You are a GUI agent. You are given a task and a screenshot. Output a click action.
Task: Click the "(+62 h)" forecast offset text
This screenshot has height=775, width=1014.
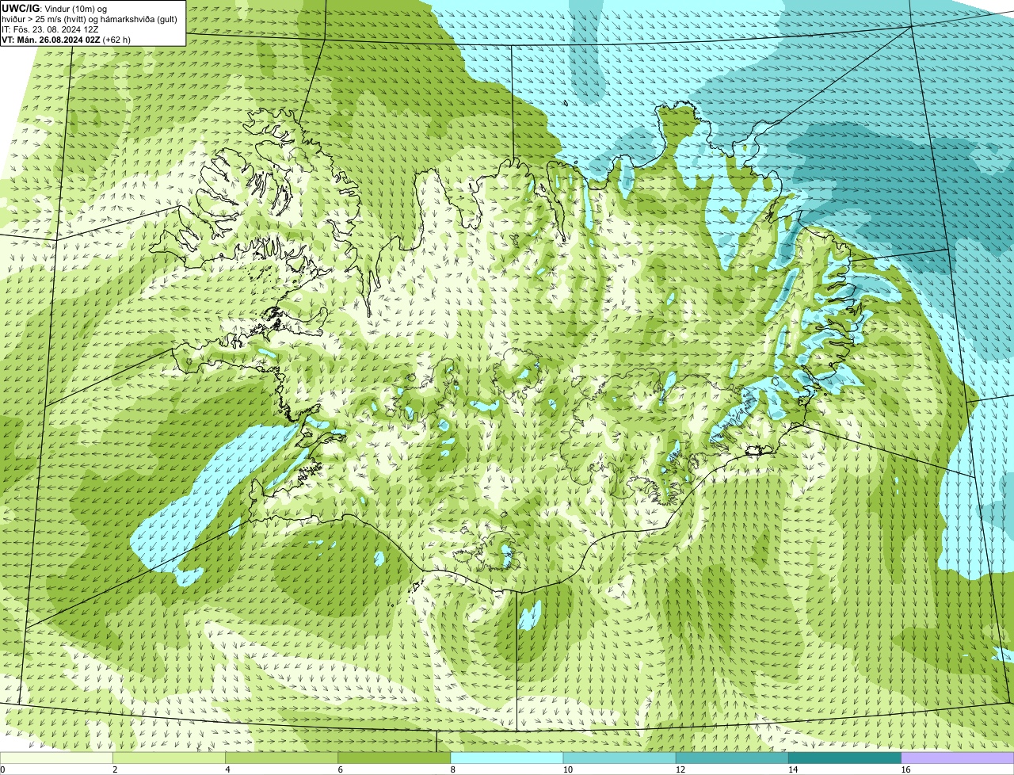pos(116,40)
